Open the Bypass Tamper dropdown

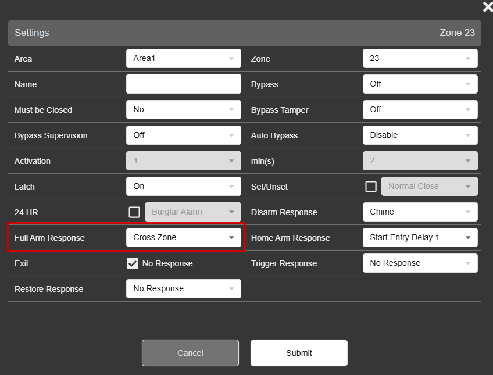(420, 110)
